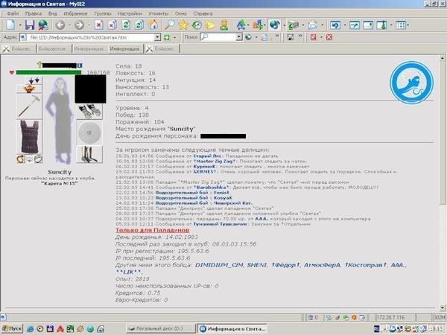Open the search box dropdown arrow

[240, 36]
